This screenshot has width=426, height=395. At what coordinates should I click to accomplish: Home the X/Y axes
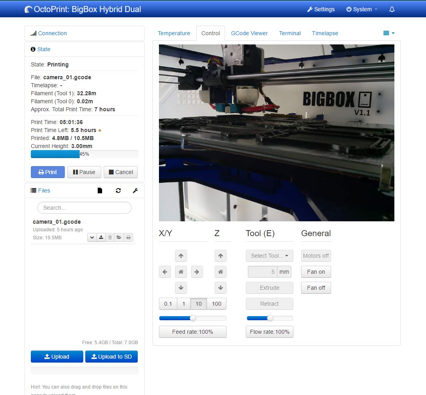(181, 272)
